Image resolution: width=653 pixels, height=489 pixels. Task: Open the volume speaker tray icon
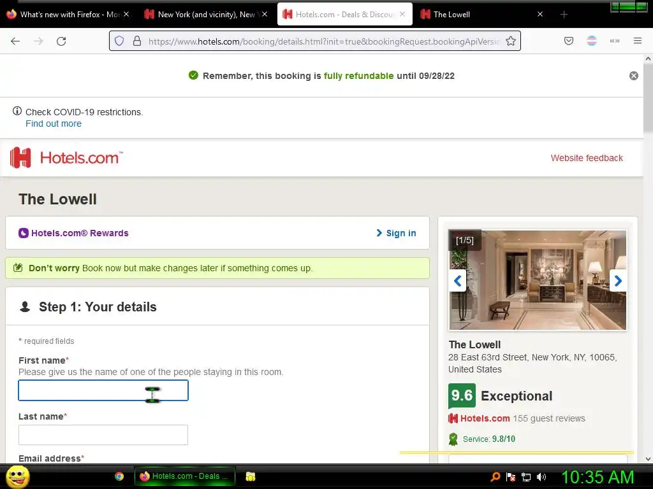541,477
